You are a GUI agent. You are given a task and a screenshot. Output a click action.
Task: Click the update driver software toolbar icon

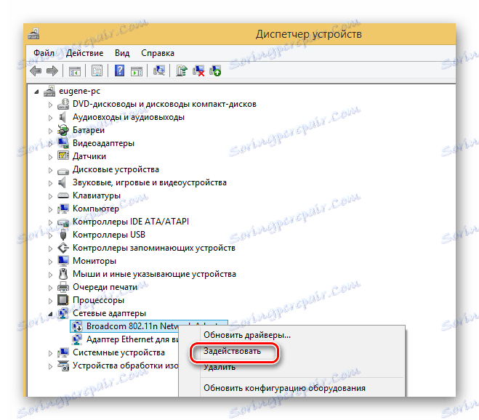pyautogui.click(x=182, y=71)
